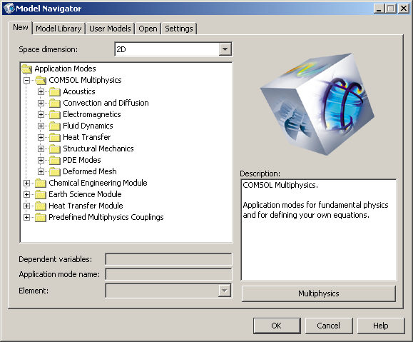Click the Heat Transfer folder icon
413x342 pixels.
click(55, 137)
